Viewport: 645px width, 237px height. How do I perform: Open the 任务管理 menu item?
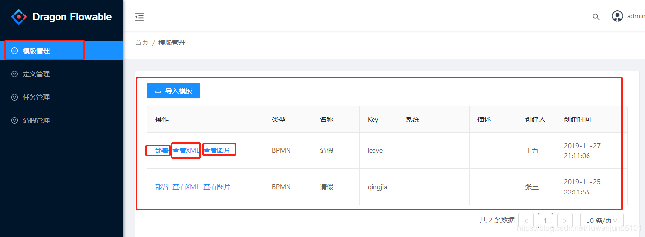(x=61, y=97)
